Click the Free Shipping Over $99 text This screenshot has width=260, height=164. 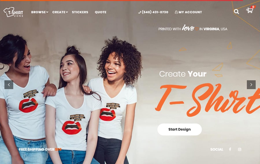[x=40, y=150]
